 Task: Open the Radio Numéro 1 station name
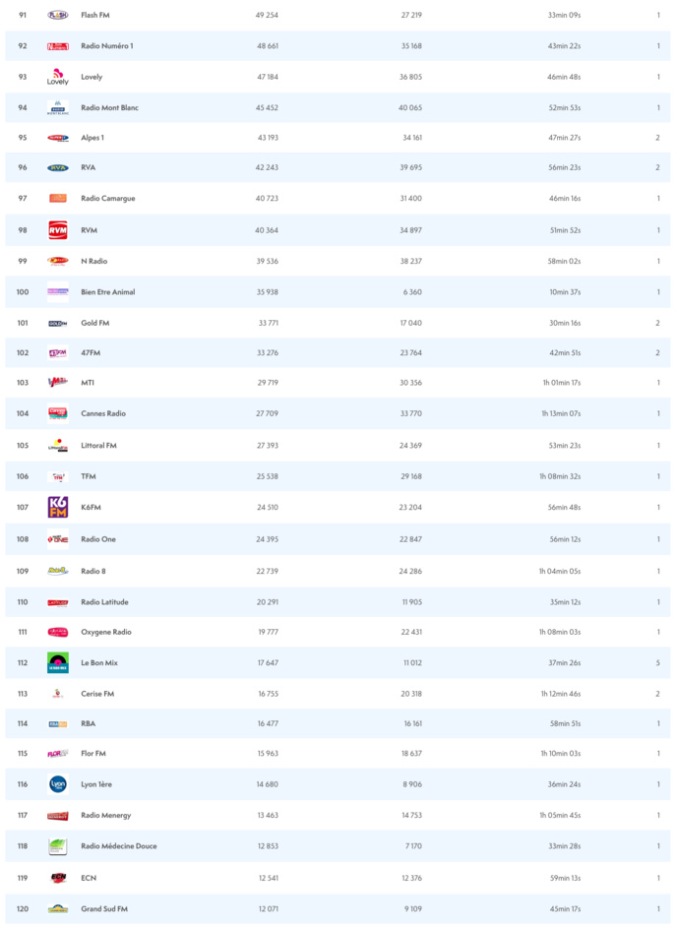106,46
